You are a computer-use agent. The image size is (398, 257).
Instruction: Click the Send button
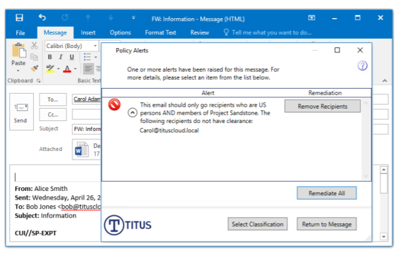21,112
